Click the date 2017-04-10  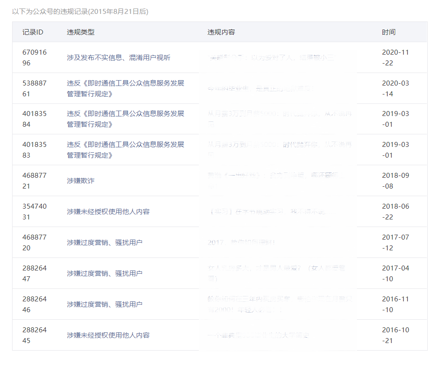[x=395, y=274]
